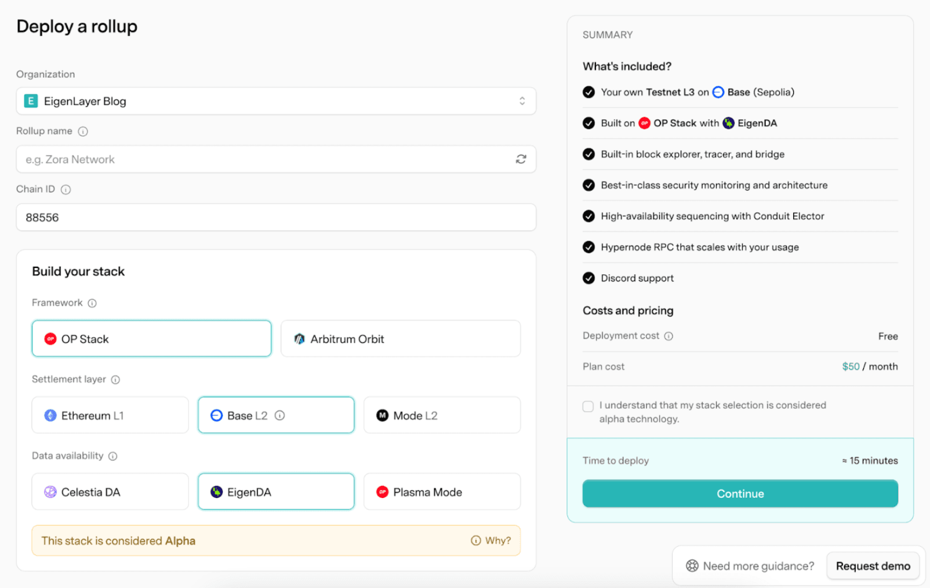This screenshot has height=588, width=930.
Task: Click the checkmark beside Built-in block explorer
Action: (x=588, y=154)
